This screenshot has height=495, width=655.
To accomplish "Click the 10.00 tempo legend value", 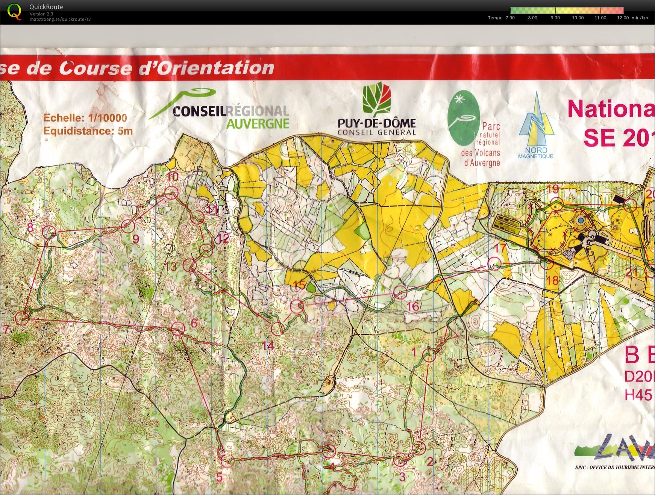I will pyautogui.click(x=578, y=18).
